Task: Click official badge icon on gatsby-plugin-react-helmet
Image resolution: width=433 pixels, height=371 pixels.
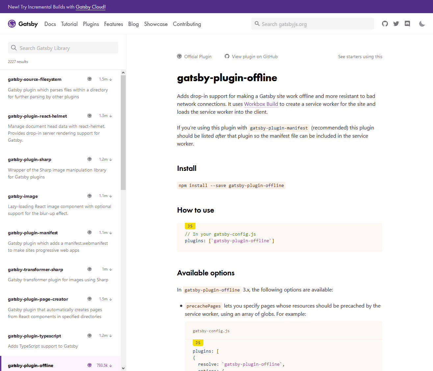Action: pyautogui.click(x=89, y=116)
